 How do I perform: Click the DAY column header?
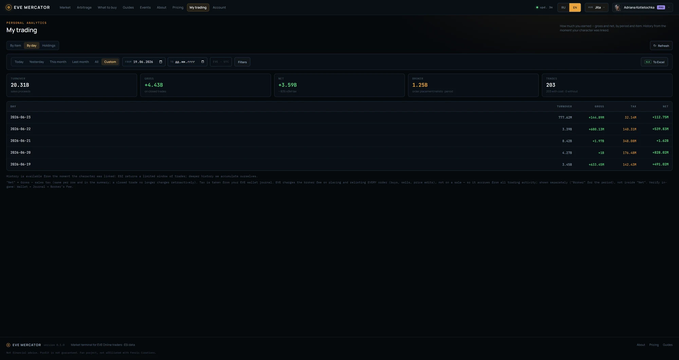[13, 106]
